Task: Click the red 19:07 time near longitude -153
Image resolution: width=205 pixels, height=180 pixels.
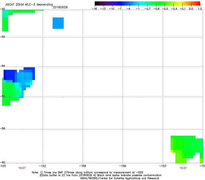Action: [183, 168]
